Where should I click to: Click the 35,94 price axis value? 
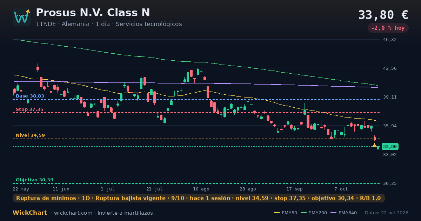pyautogui.click(x=390, y=126)
